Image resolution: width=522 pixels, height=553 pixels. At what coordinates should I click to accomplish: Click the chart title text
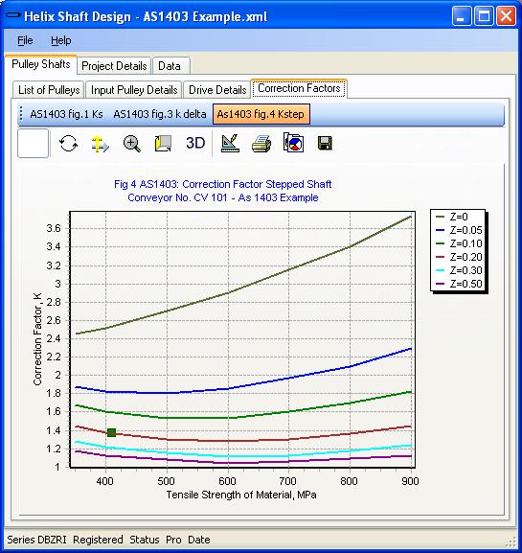223,184
